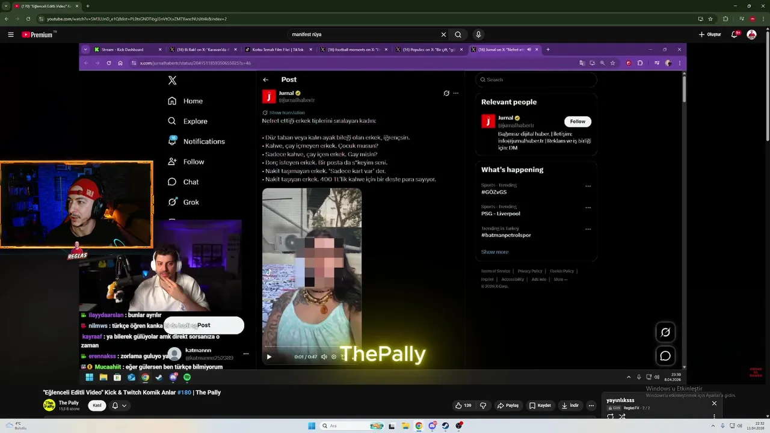Like the video with 139 likes
The width and height of the screenshot is (770, 433).
click(x=463, y=405)
